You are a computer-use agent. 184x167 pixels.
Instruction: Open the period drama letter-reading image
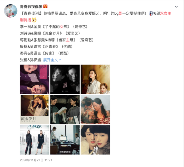coord(65,110)
